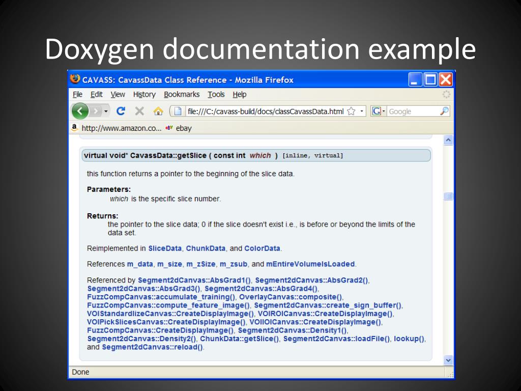The width and height of the screenshot is (521, 391).
Task: Open the Help menu
Action: point(239,94)
